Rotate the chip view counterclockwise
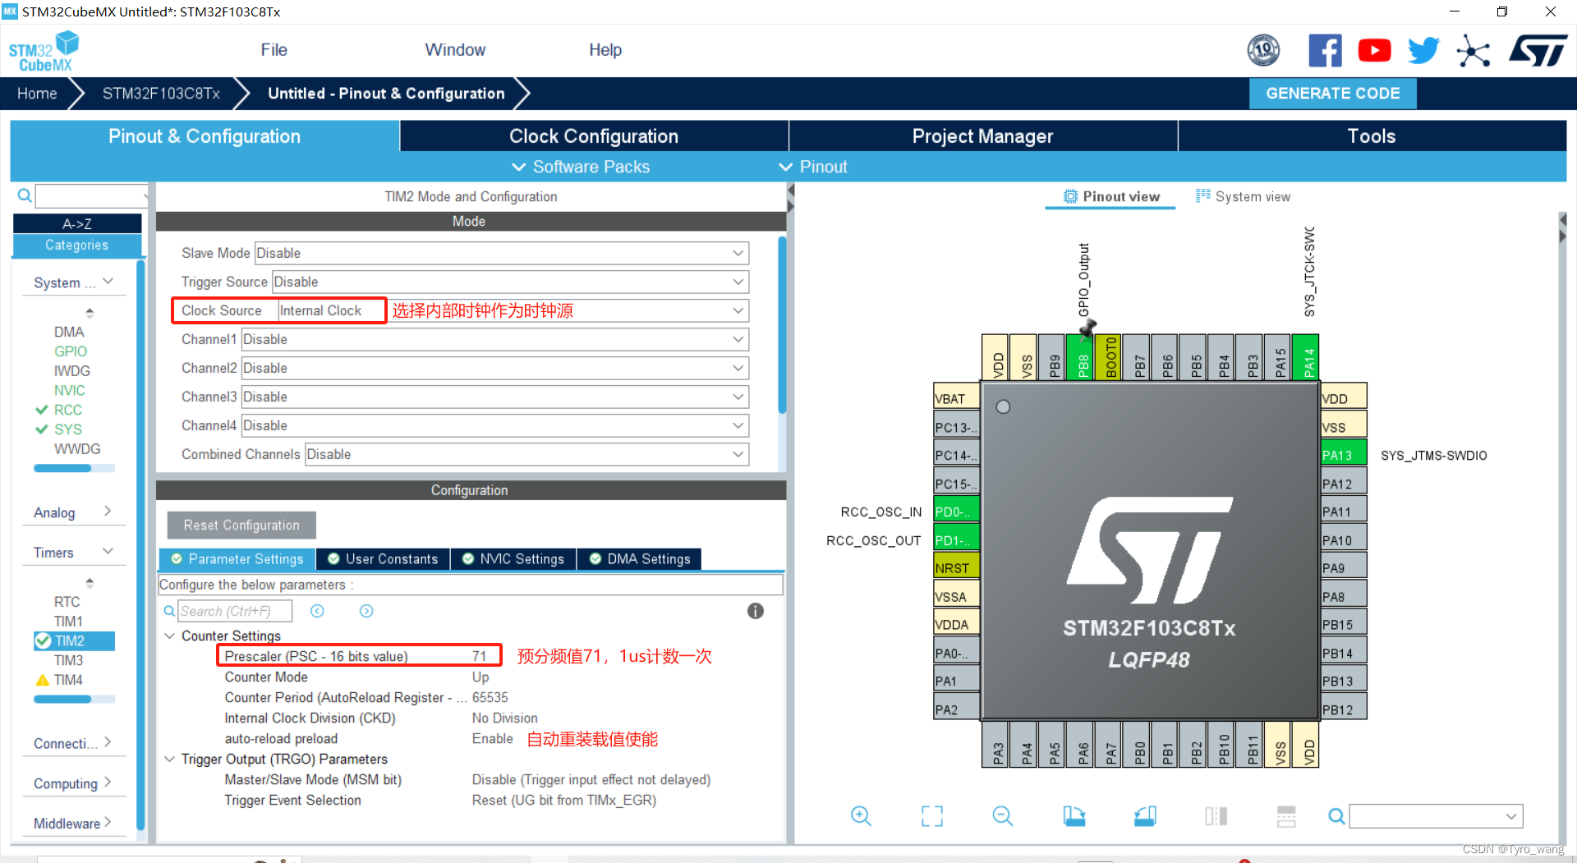This screenshot has width=1577, height=863. (x=1145, y=815)
